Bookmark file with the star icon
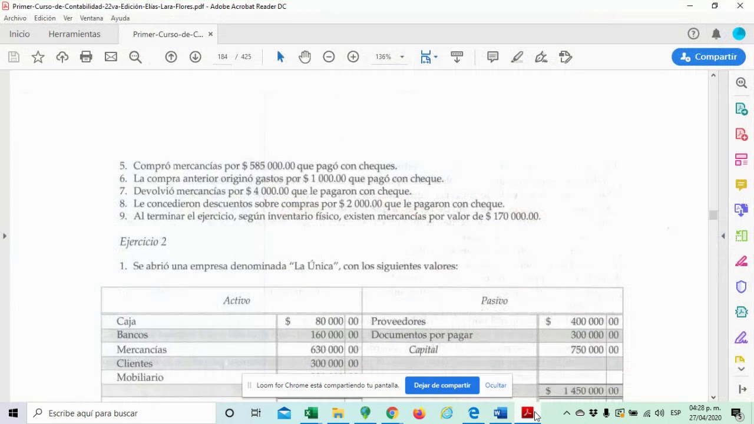The height and width of the screenshot is (424, 754). (x=38, y=57)
